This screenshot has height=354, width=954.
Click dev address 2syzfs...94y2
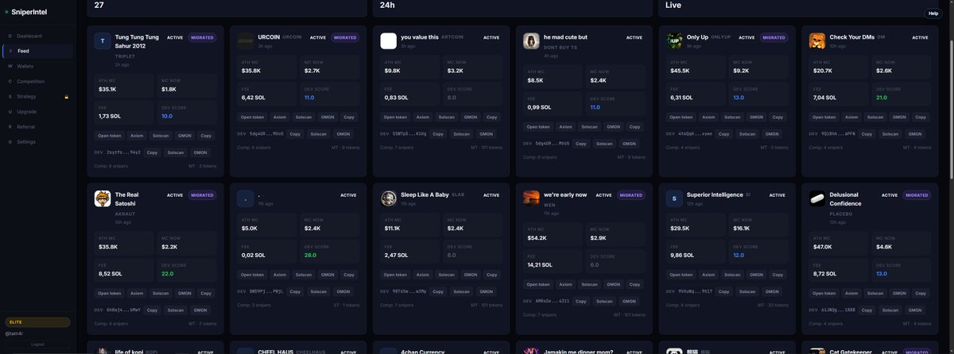click(123, 152)
